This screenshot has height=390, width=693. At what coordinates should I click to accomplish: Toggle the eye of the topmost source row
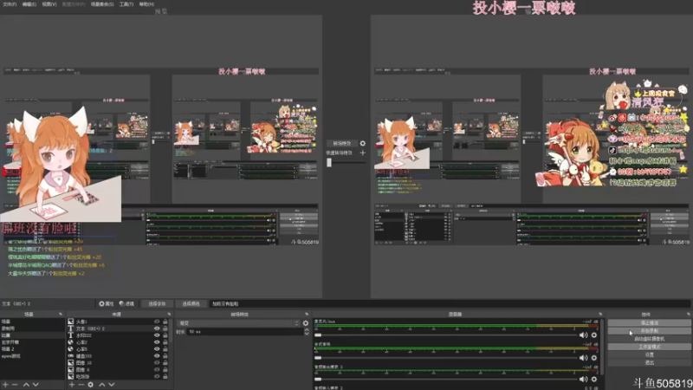(157, 322)
